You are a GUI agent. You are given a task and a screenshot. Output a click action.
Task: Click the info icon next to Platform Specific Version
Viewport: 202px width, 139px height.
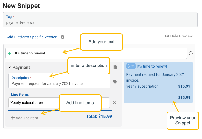63,37
